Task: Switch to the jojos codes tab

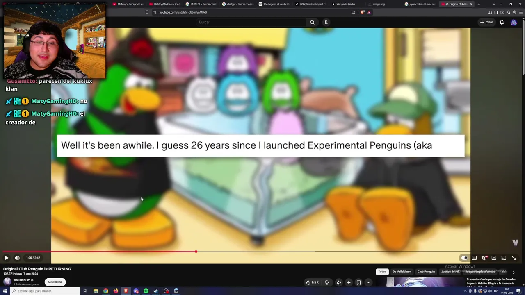Action: click(x=420, y=4)
